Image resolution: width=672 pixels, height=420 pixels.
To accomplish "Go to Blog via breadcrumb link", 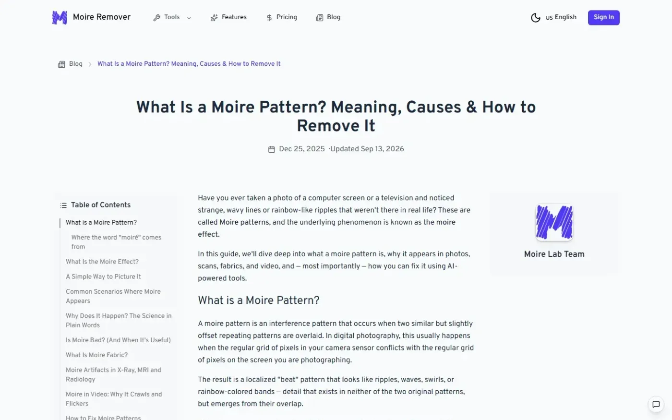I will point(76,64).
